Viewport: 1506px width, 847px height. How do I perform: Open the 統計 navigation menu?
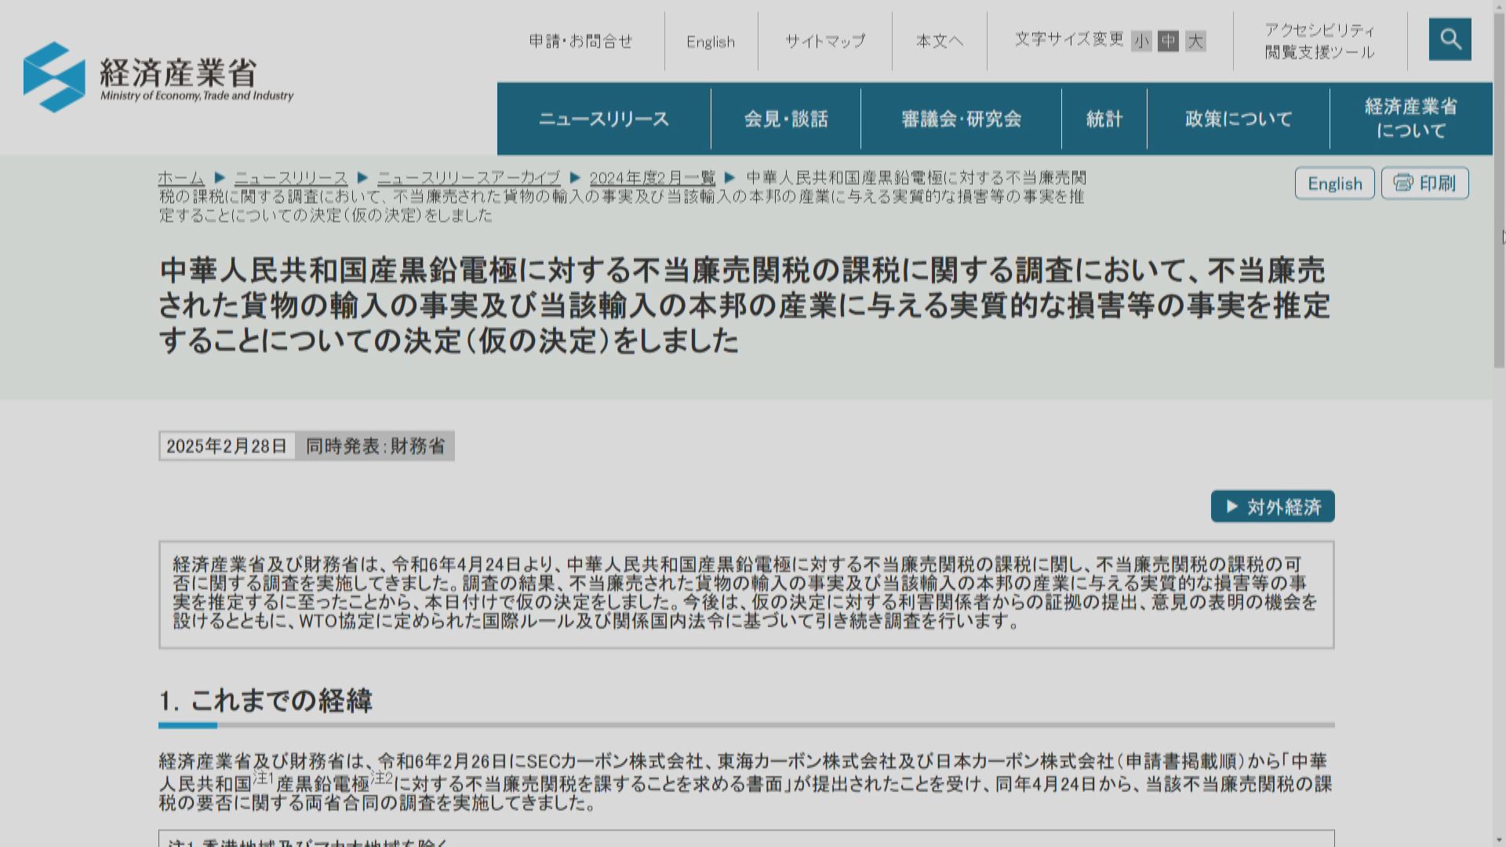pos(1104,119)
